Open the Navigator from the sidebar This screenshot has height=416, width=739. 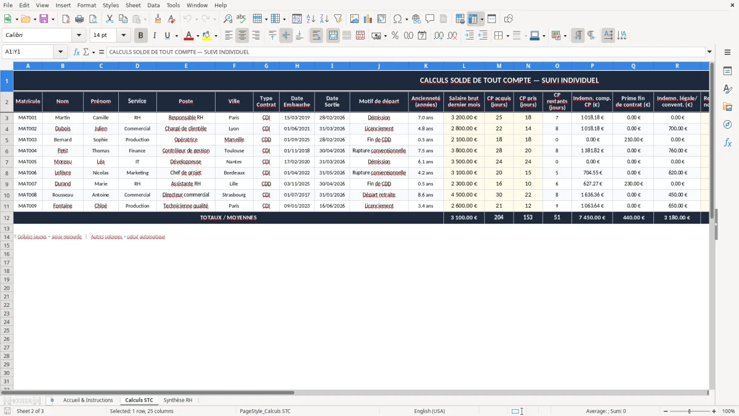tap(727, 125)
